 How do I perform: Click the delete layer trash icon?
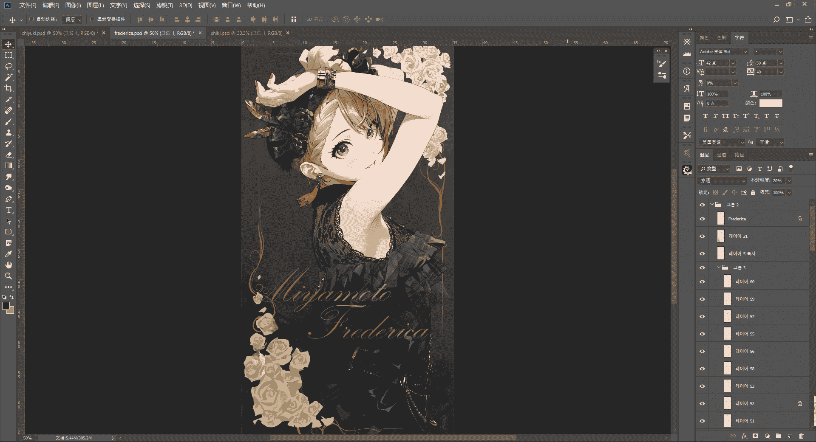coord(801,436)
